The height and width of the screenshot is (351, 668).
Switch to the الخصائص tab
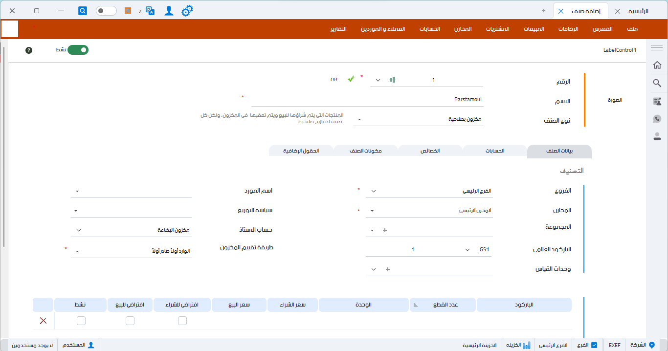click(430, 151)
